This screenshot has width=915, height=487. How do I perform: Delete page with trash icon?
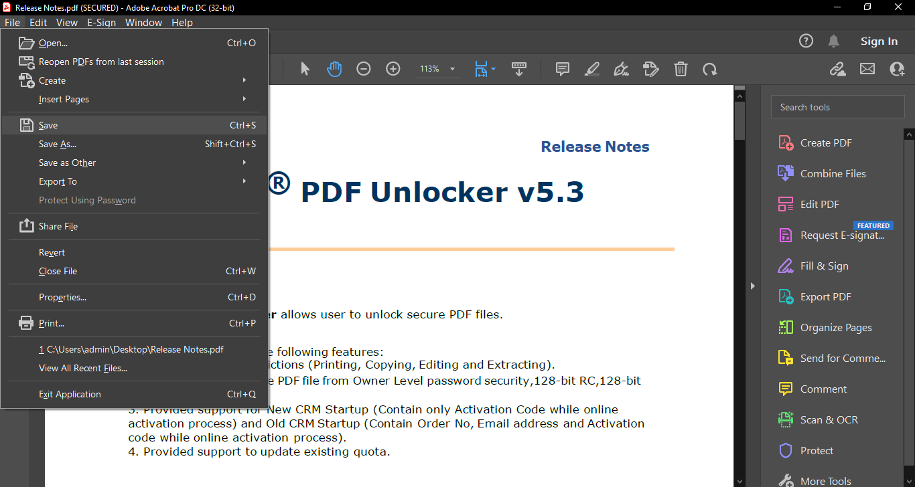click(x=681, y=69)
